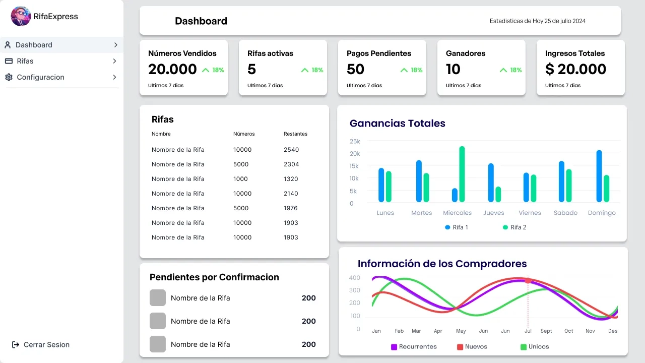Click the upward trend icon on Ganadores card
The width and height of the screenshot is (645, 363).
coord(504,70)
